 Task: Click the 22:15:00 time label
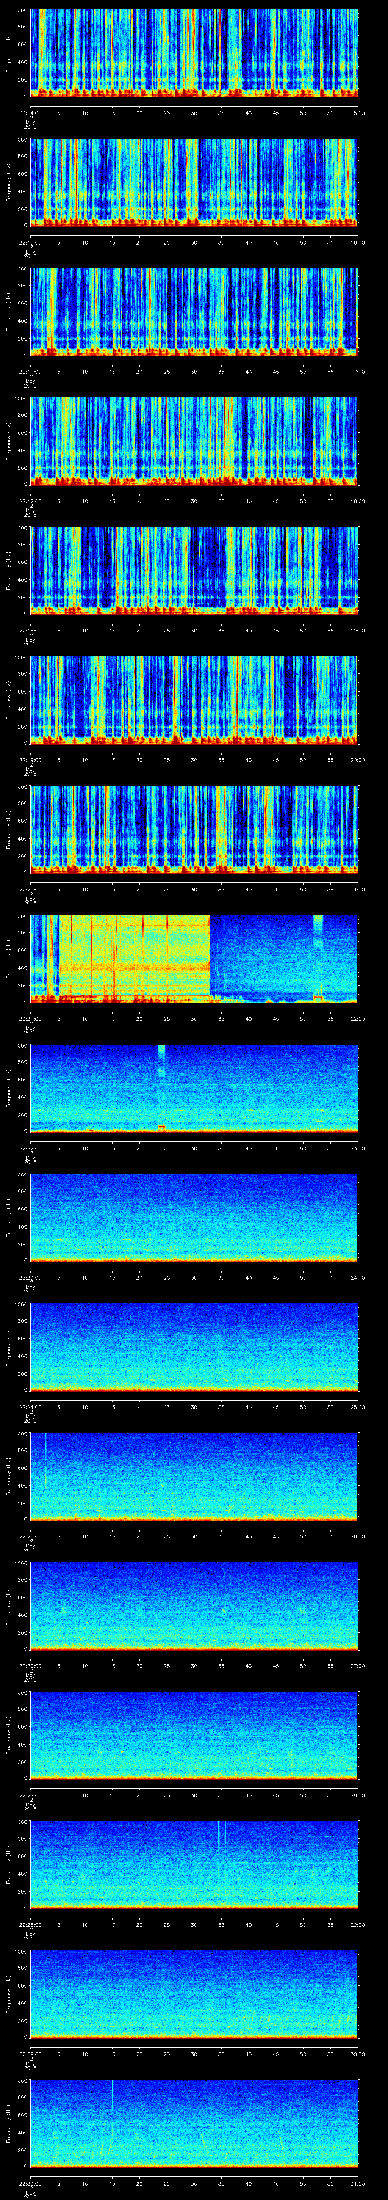click(x=30, y=243)
